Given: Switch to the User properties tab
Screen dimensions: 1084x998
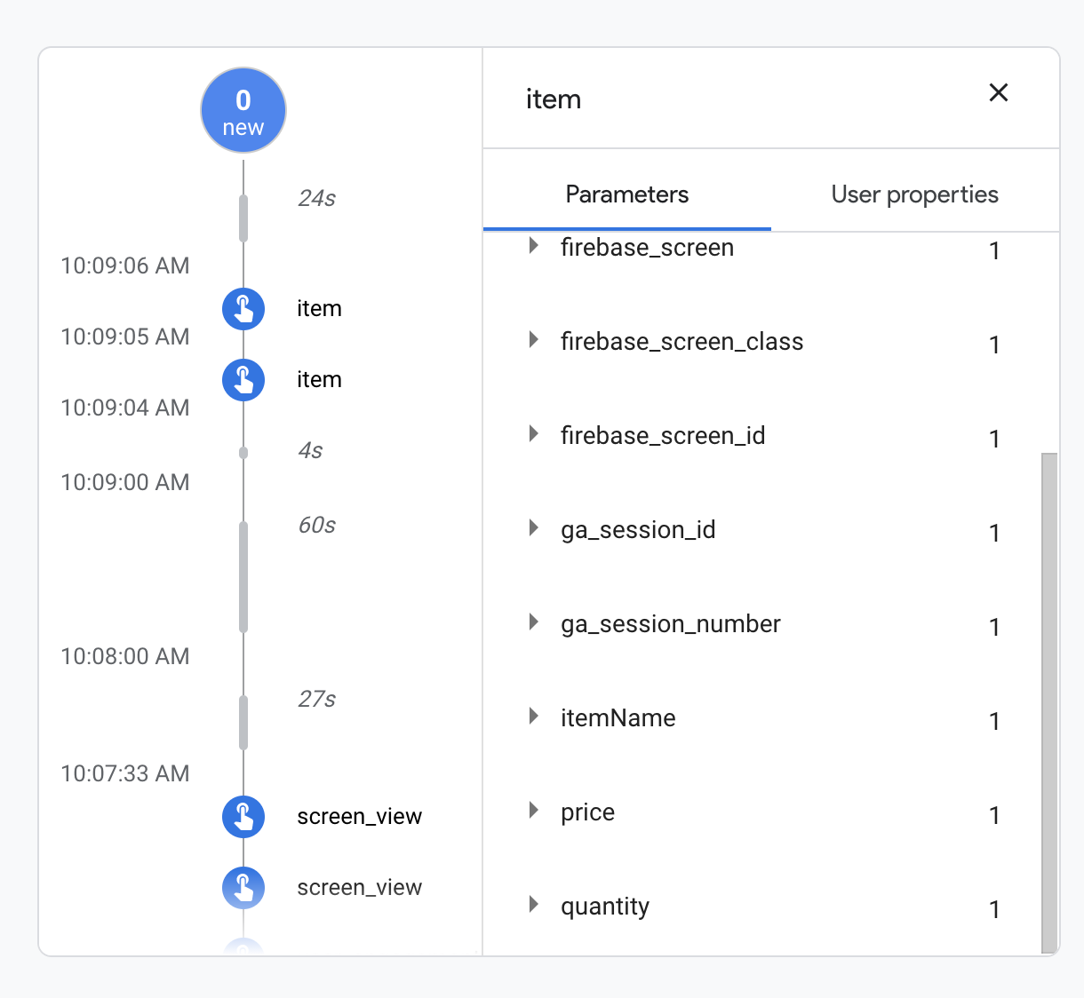Looking at the screenshot, I should point(914,194).
